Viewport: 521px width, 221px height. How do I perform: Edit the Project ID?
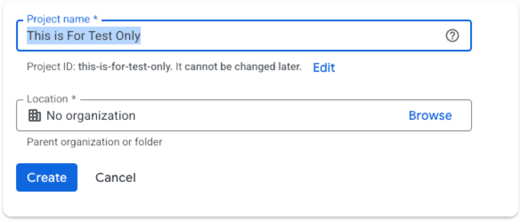(323, 67)
